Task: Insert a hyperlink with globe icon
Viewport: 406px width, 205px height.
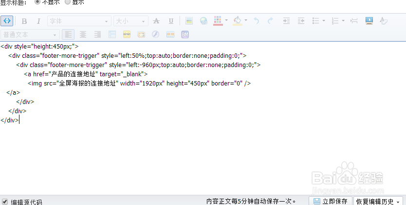Action: tap(204, 21)
